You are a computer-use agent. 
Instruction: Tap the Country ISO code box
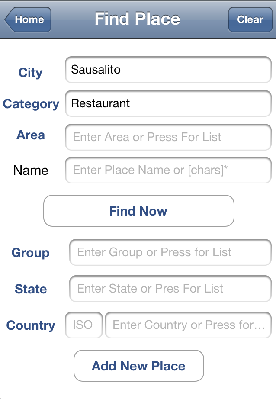coord(83,325)
